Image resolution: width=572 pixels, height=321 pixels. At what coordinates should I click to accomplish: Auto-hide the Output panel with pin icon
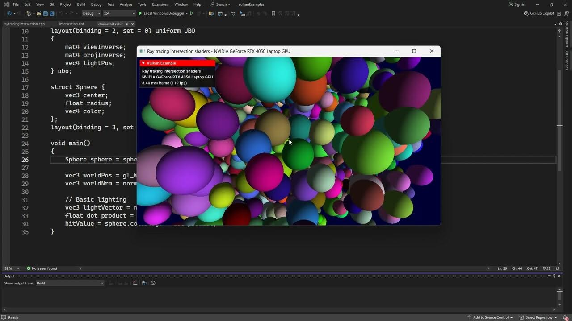[x=555, y=276]
